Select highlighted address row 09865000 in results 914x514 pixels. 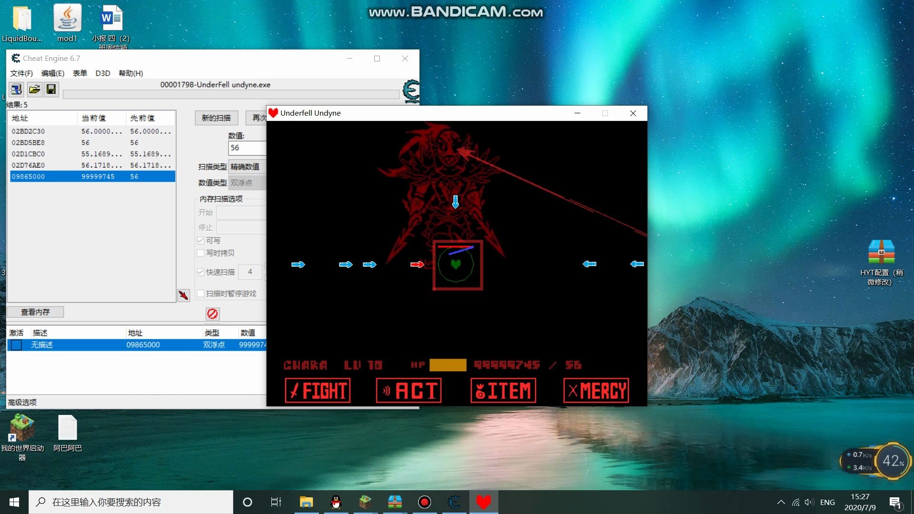(x=92, y=177)
